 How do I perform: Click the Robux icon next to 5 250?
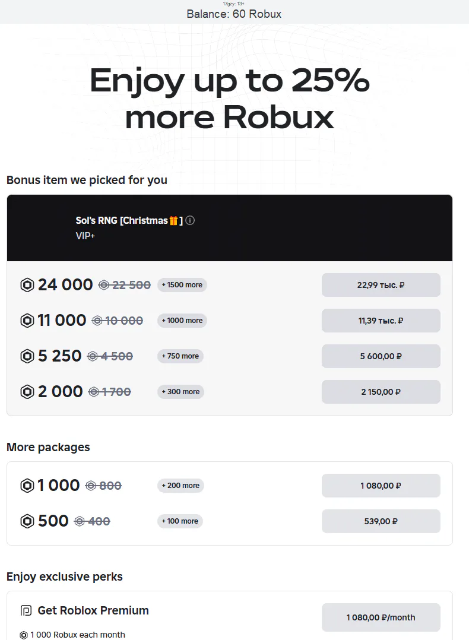coord(27,356)
